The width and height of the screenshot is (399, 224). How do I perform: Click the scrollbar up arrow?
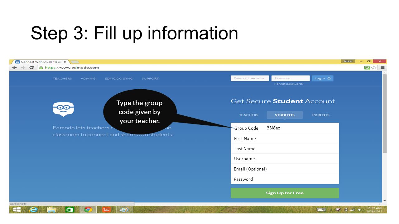pos(384,73)
